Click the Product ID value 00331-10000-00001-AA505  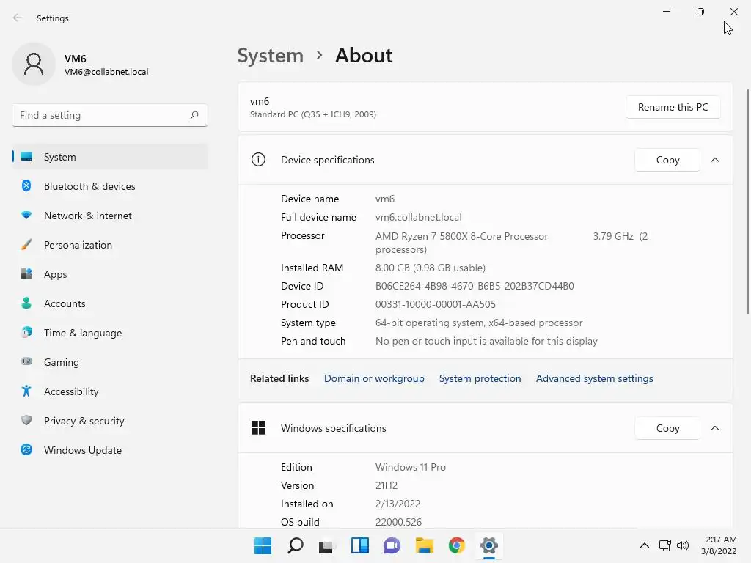coord(436,304)
